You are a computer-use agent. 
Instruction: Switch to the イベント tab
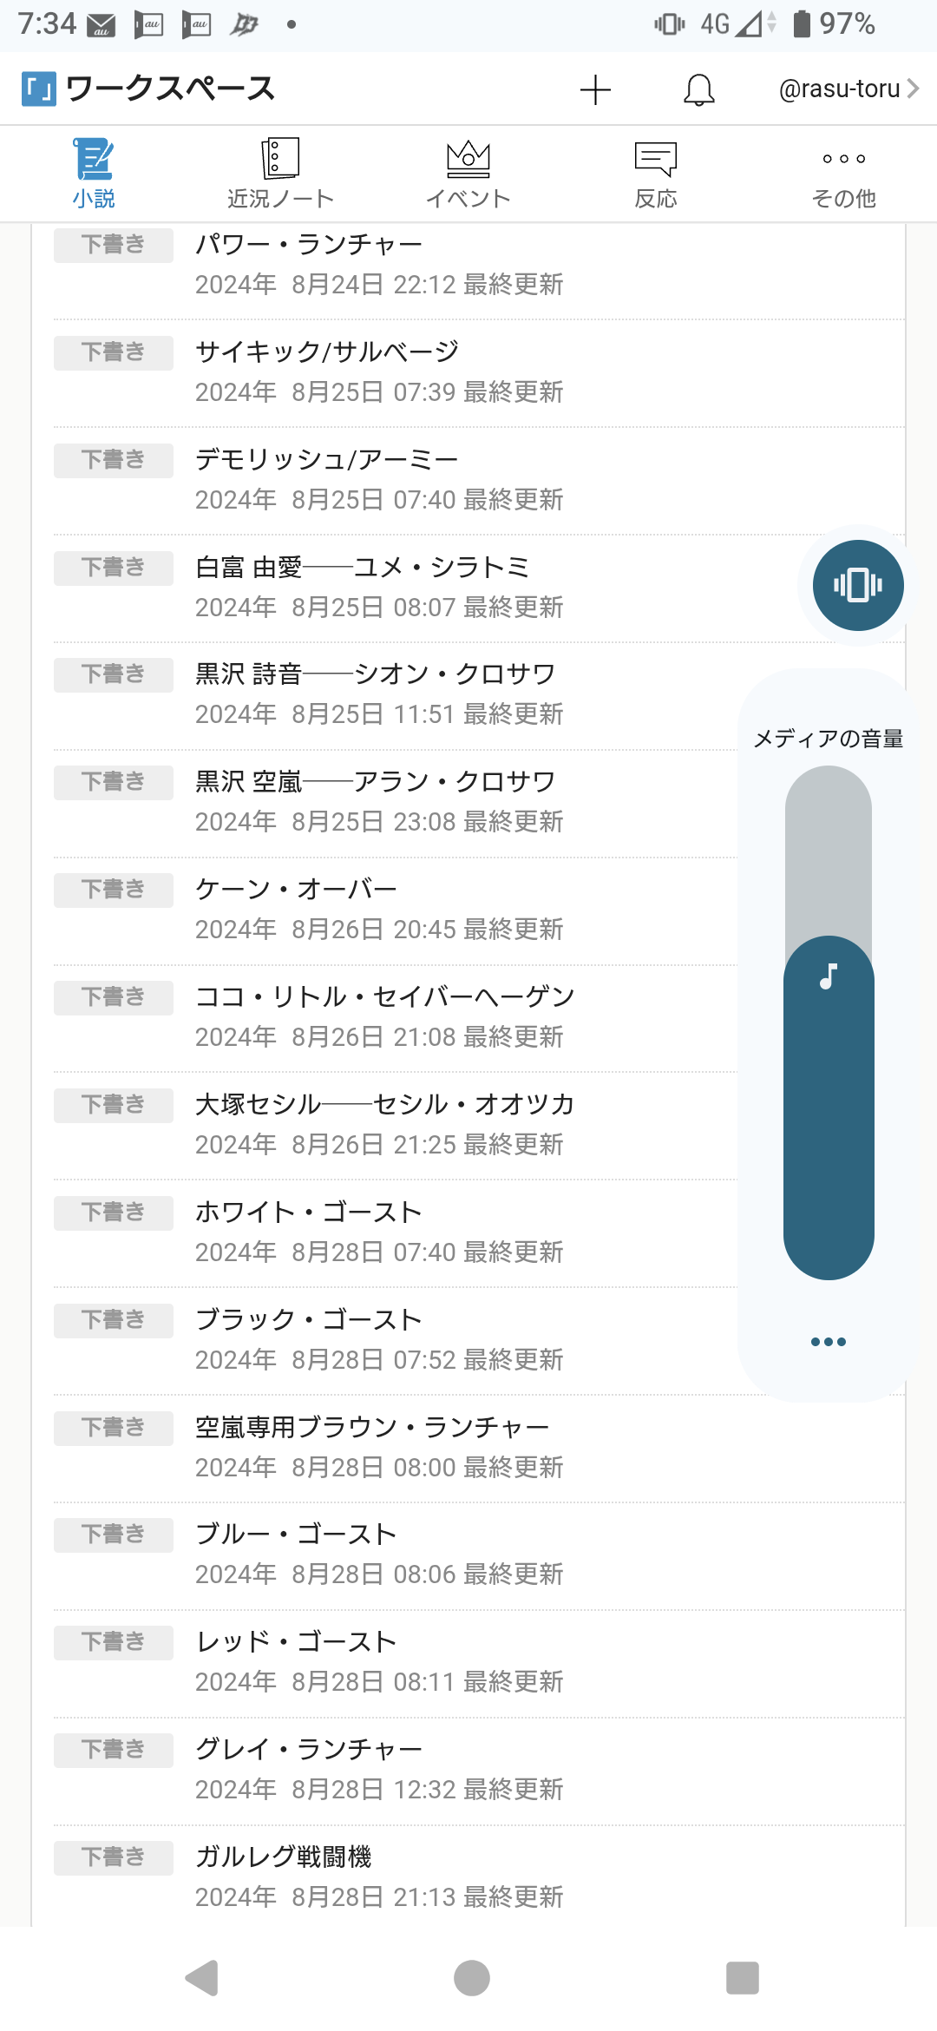tap(468, 174)
